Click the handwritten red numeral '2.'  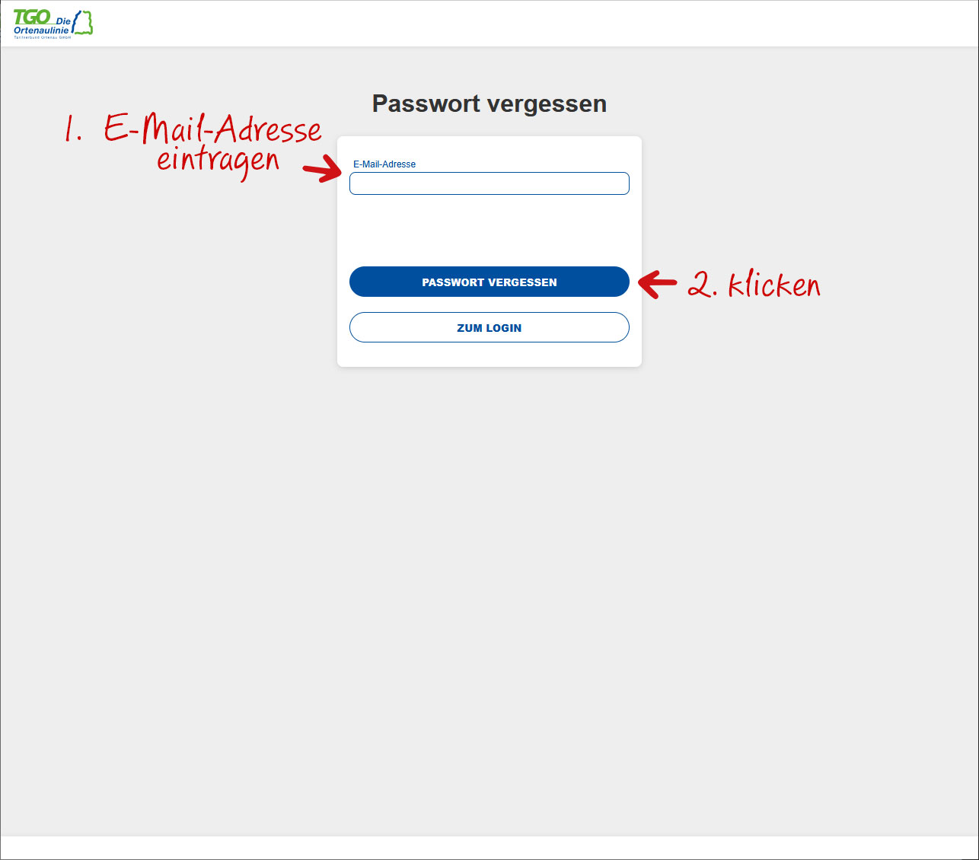[703, 284]
